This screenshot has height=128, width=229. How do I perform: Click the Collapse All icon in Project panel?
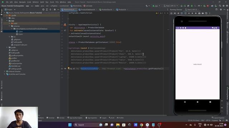[x=50, y=10]
